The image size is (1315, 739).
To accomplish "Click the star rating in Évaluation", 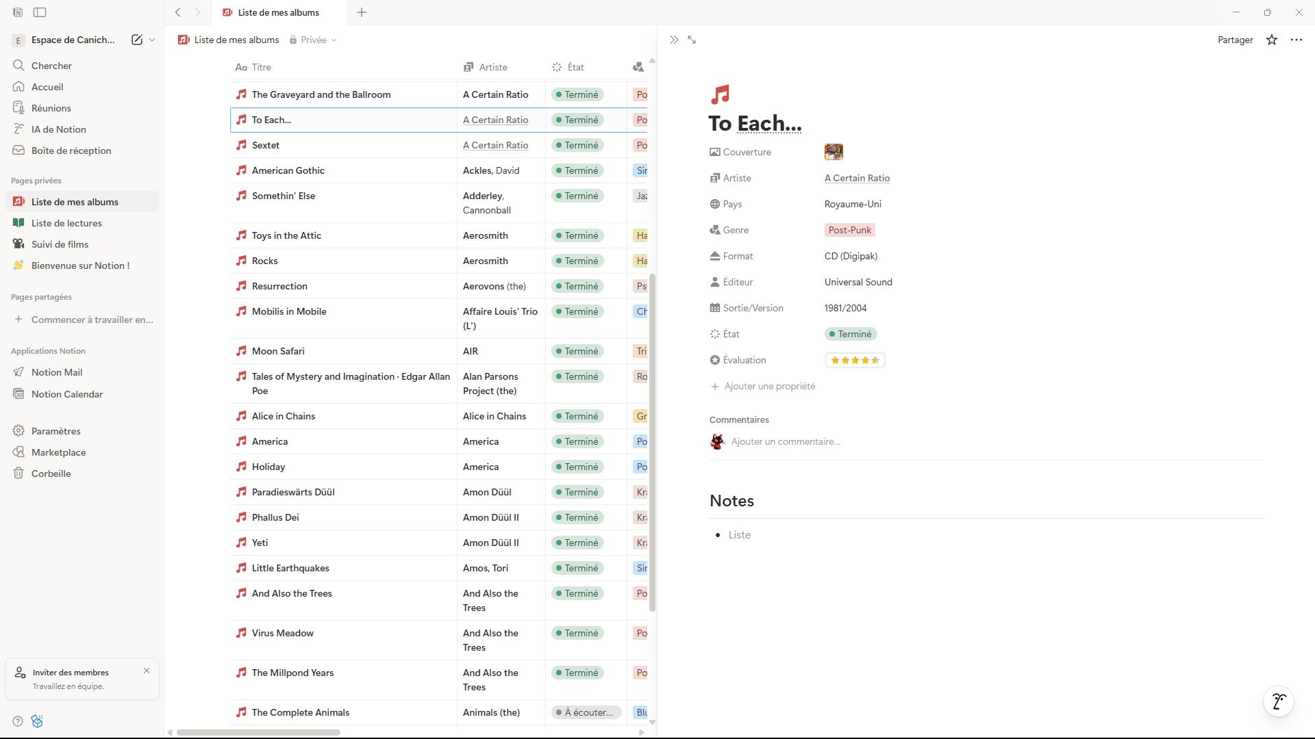I will pos(855,360).
